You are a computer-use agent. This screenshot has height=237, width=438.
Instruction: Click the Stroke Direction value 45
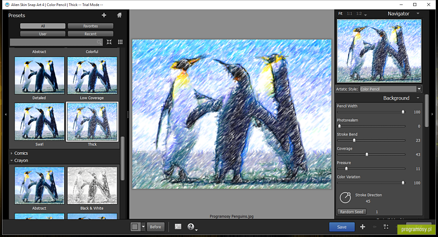point(368,201)
